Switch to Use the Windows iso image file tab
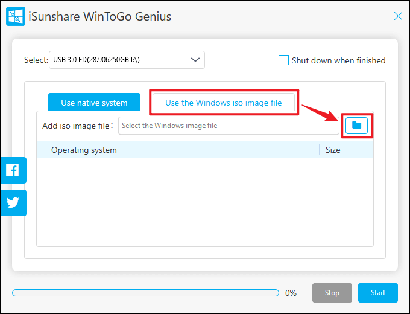The image size is (410, 314). click(x=224, y=103)
